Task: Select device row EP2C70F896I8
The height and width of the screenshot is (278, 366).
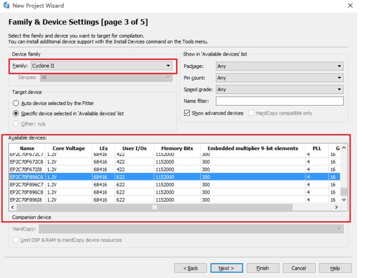Action: click(x=175, y=200)
